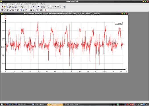The width and height of the screenshot is (149, 106).
Task: Open the Прибор menu
Action: (x=6, y=4)
